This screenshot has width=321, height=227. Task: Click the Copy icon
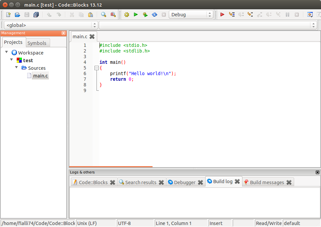point(81,15)
